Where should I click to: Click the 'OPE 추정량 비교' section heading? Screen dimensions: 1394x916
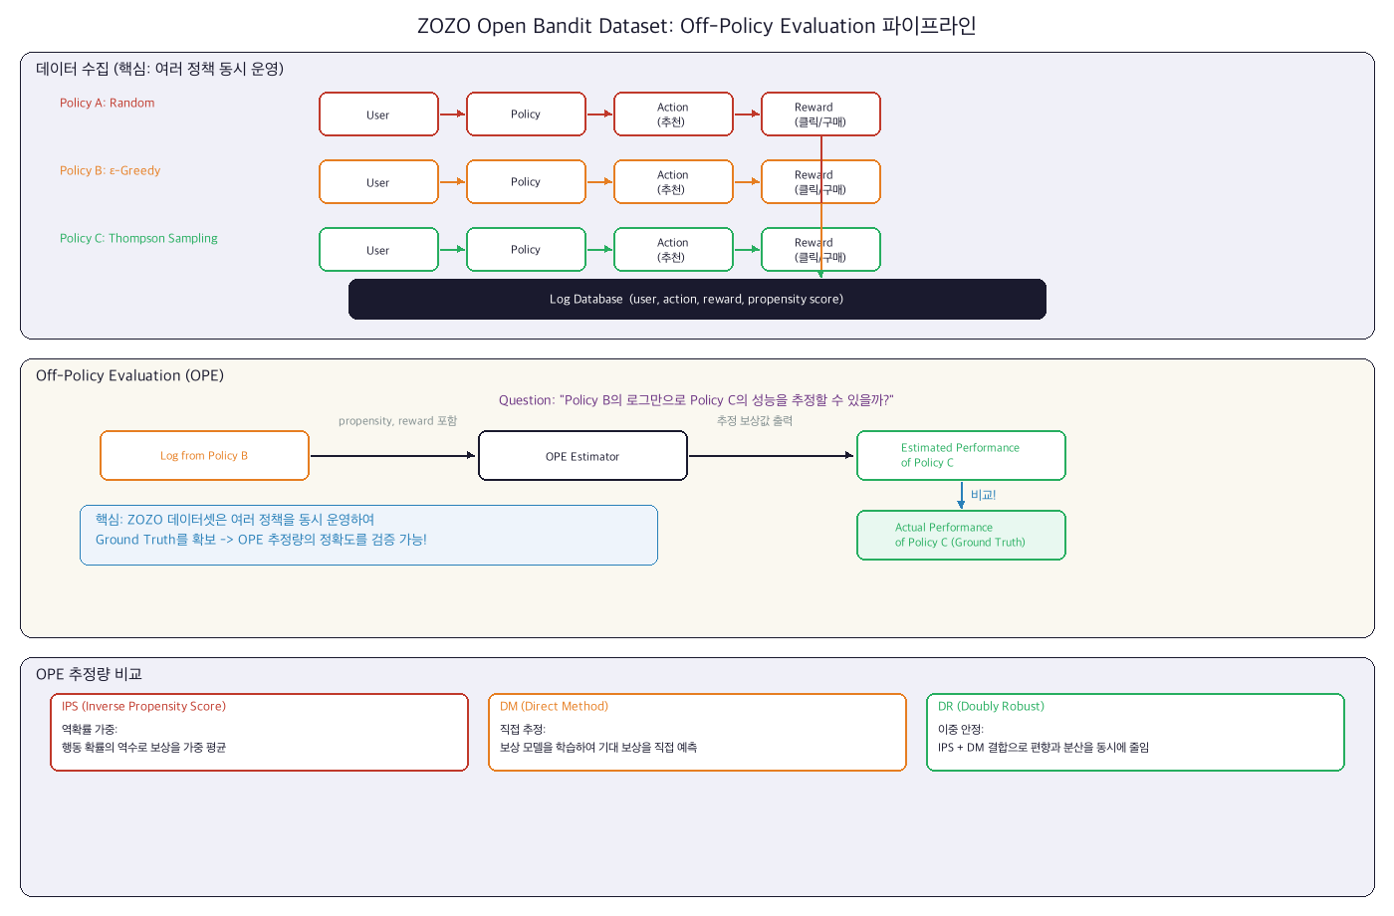[x=89, y=674]
